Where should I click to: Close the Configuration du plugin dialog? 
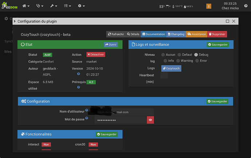(x=234, y=21)
